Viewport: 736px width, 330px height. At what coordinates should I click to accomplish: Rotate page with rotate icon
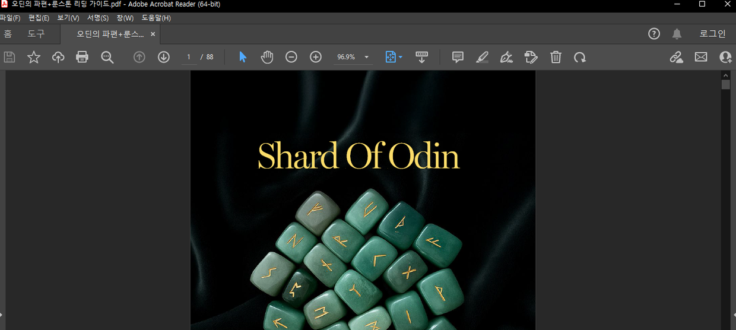click(x=580, y=57)
